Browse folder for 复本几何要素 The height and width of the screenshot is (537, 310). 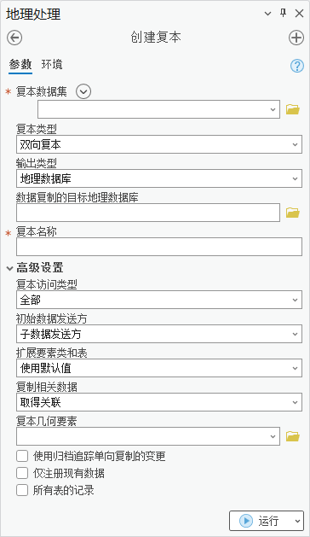pos(293,436)
